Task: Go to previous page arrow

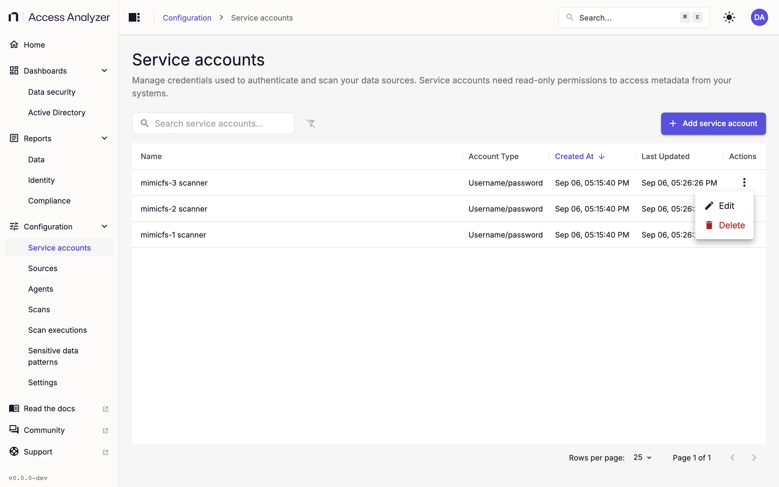Action: 732,458
